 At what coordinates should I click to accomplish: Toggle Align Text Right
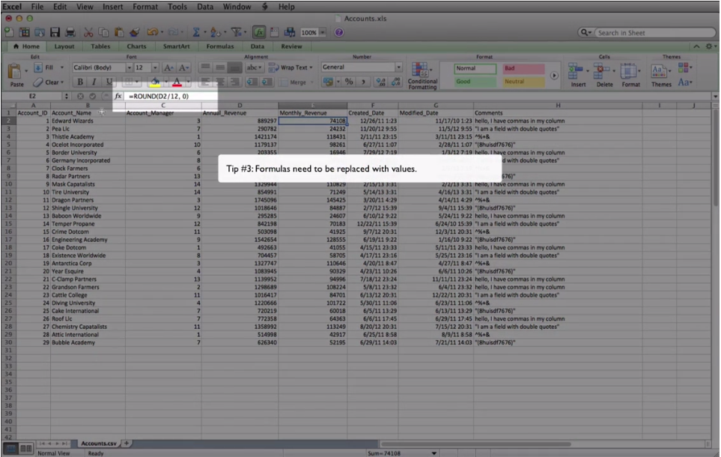(x=235, y=82)
